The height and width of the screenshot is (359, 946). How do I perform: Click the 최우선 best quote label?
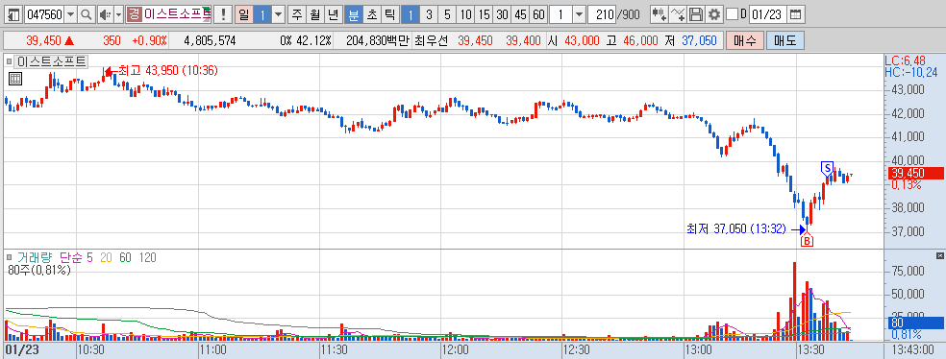tap(432, 41)
